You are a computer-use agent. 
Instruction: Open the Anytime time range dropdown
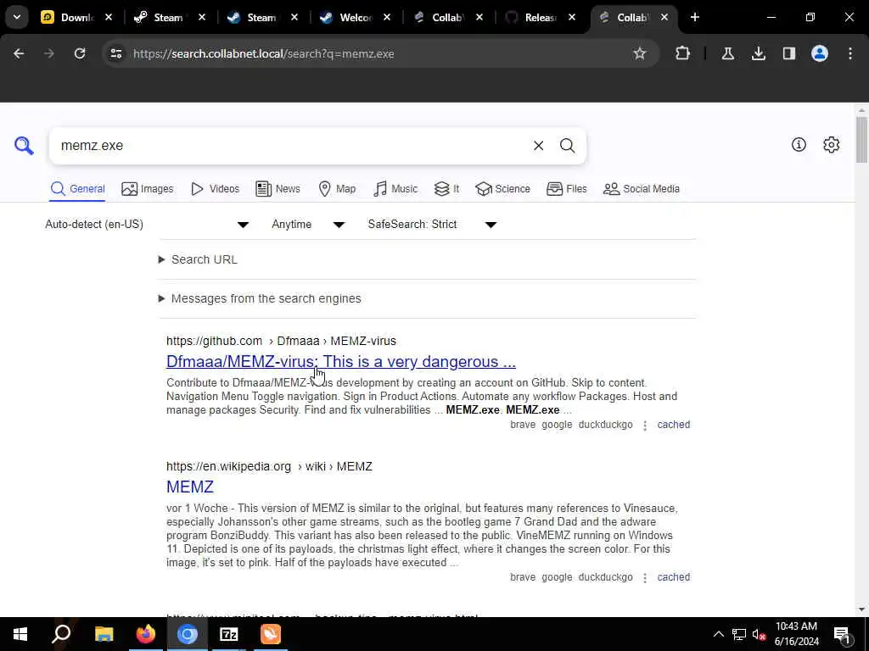[308, 224]
